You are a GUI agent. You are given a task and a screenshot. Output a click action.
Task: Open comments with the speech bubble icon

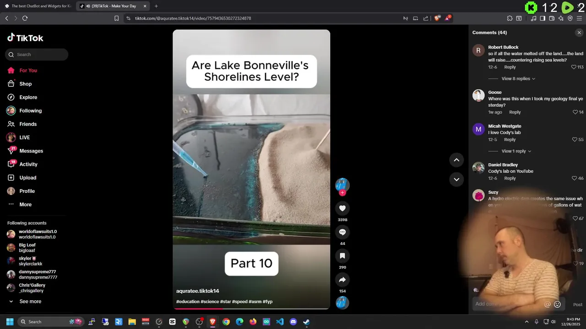click(x=342, y=232)
